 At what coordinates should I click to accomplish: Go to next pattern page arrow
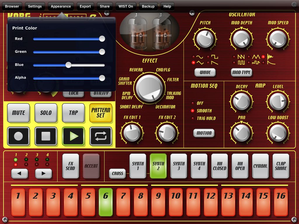pos(44,174)
